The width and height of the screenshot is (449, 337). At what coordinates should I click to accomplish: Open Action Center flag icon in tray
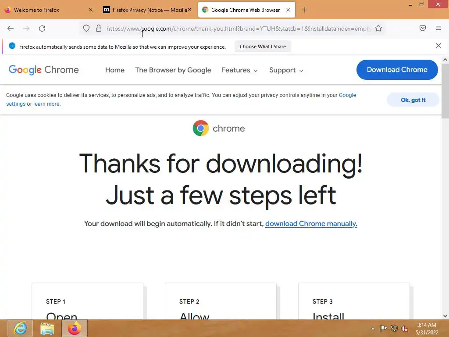(383, 328)
